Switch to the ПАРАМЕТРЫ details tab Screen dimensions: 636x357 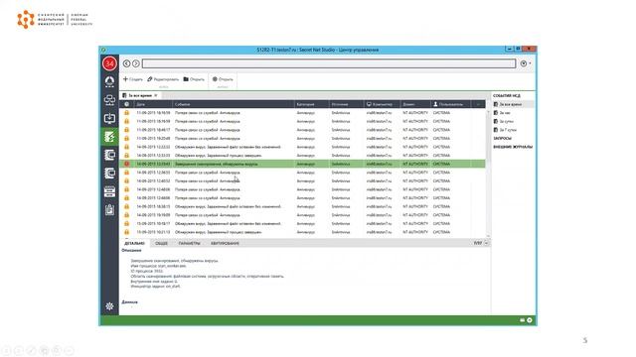point(190,243)
